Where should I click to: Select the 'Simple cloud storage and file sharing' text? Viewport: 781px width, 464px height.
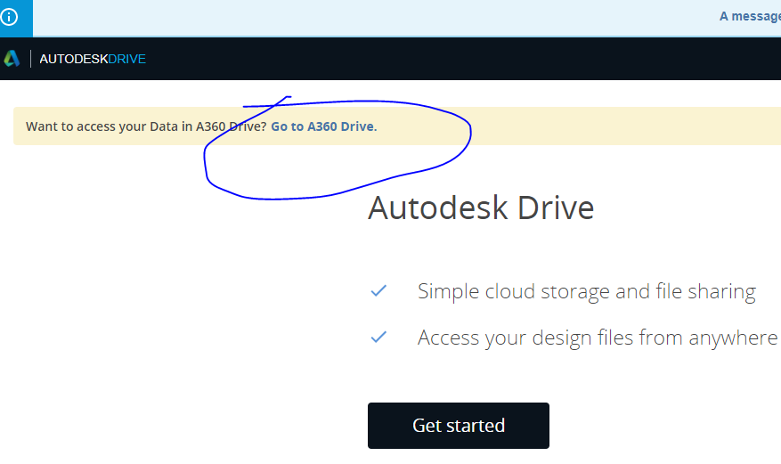click(x=586, y=291)
